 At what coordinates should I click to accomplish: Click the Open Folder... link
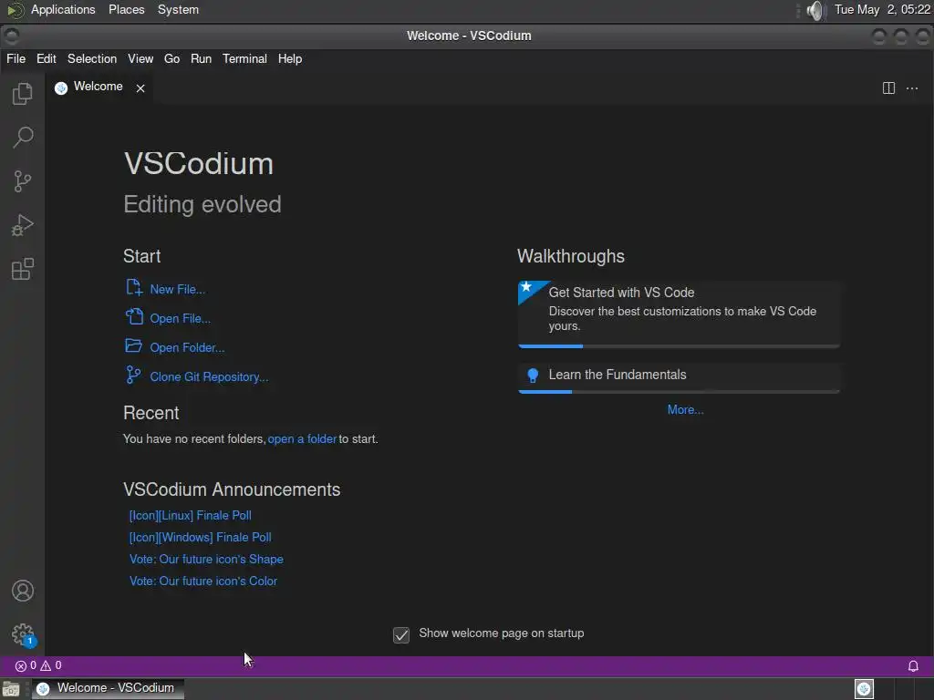coord(187,347)
